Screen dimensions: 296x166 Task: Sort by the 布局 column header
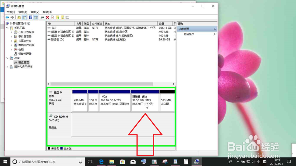79,24
